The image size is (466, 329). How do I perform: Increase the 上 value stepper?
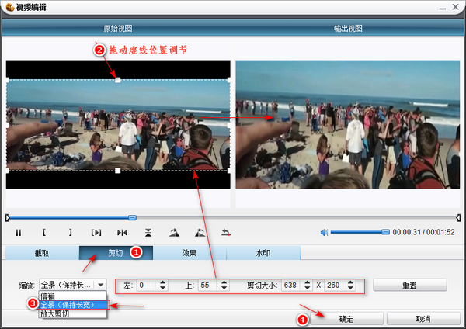(x=224, y=282)
